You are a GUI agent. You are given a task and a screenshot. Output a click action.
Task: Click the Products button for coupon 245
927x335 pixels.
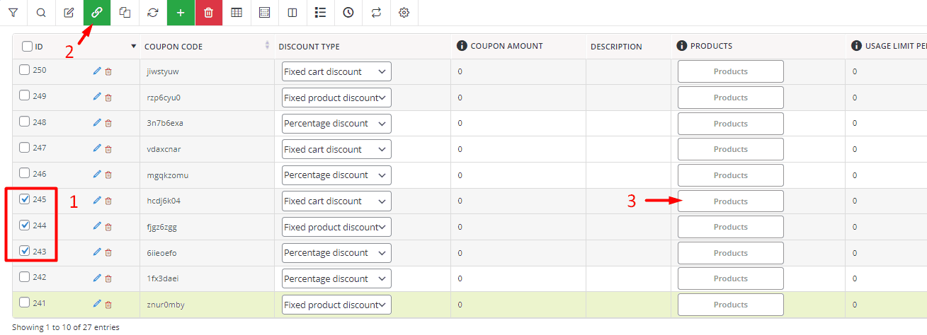[x=730, y=201]
